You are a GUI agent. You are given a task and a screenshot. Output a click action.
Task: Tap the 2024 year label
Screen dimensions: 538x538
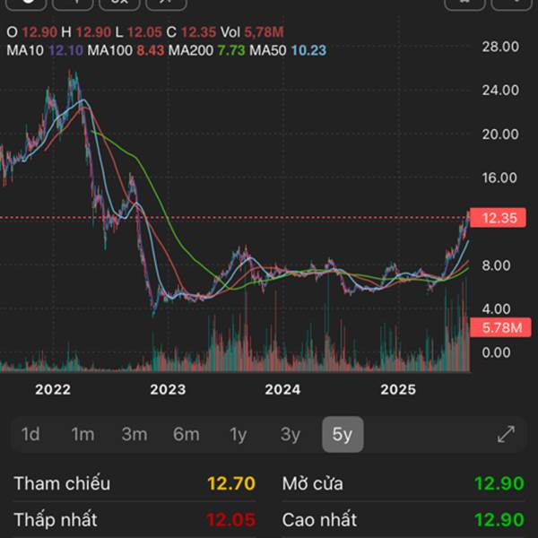tap(282, 389)
